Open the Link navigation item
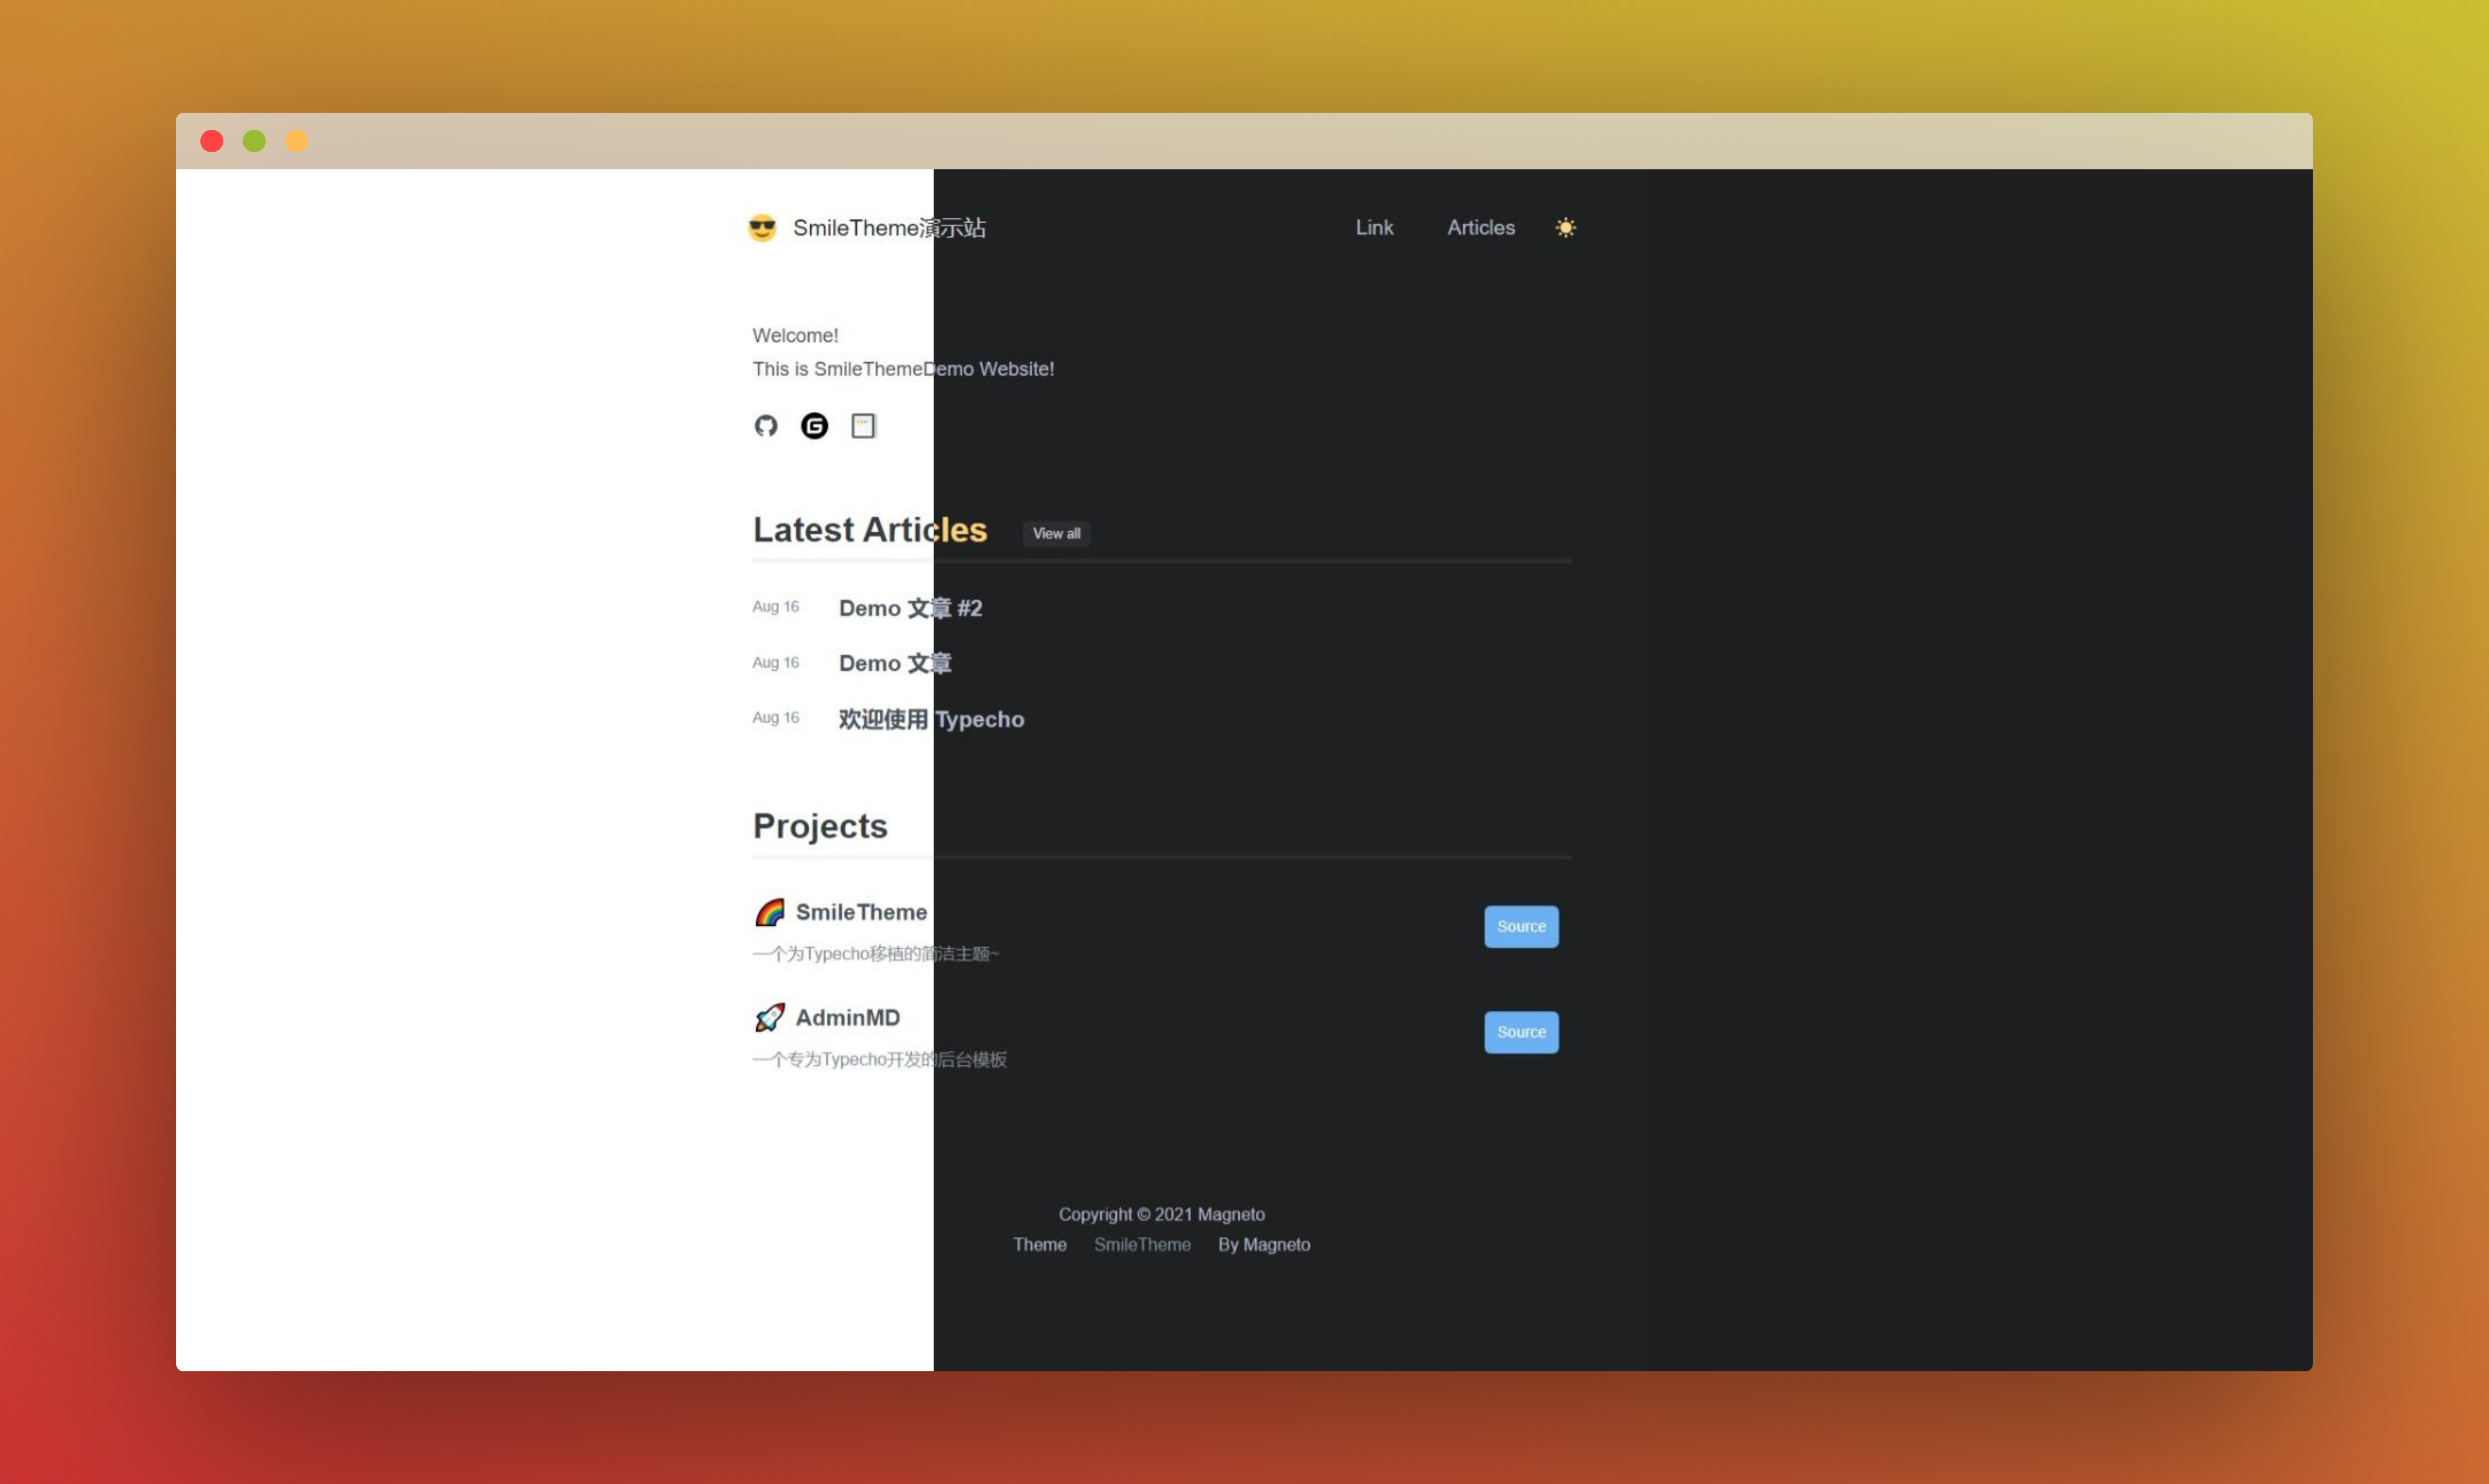Screen dimensions: 2489x1484 (x=1373, y=228)
